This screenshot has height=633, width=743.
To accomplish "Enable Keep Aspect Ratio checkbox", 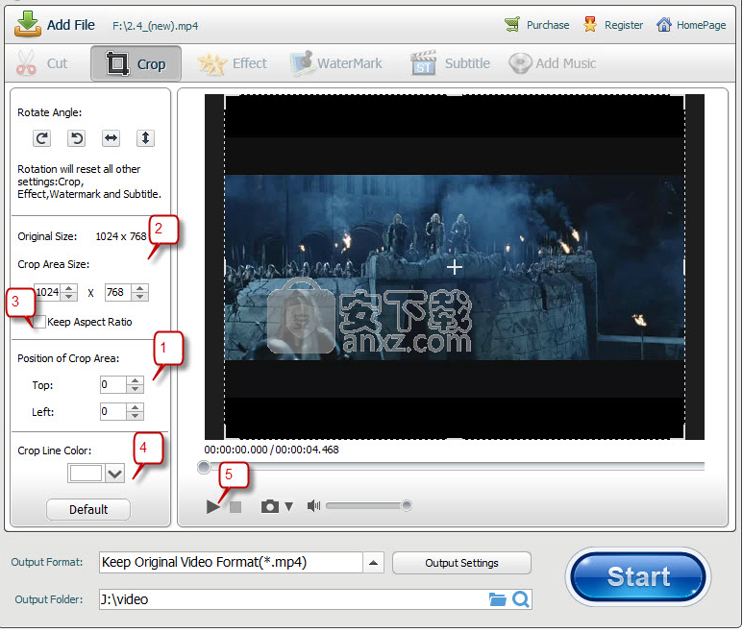I will (39, 322).
